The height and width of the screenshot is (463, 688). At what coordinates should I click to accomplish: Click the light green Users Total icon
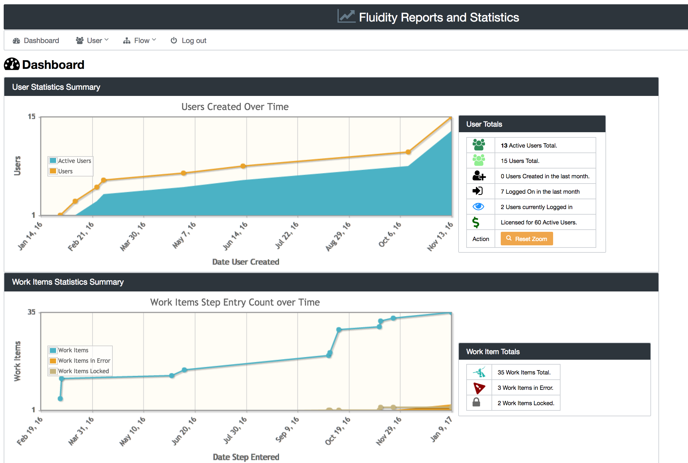(479, 160)
